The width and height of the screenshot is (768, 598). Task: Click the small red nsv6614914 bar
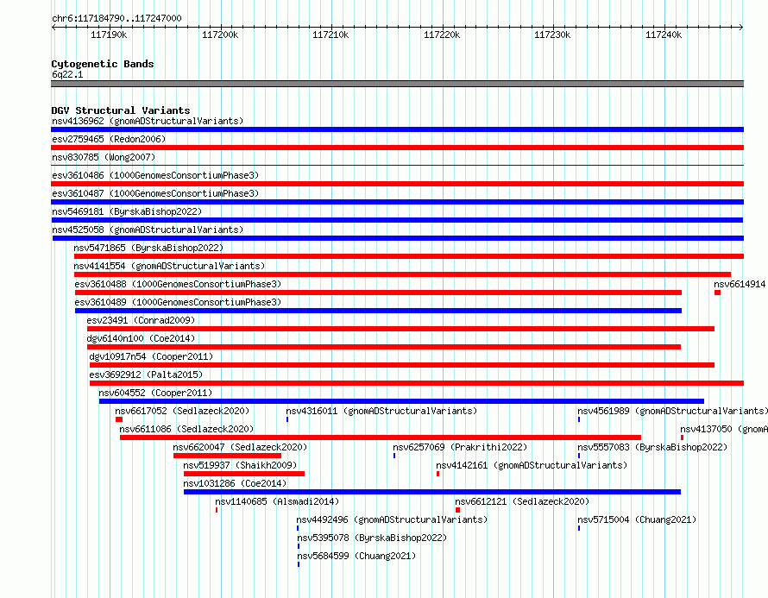(718, 293)
